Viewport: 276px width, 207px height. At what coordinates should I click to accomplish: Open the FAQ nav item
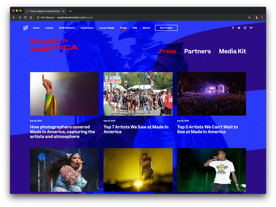coord(135,28)
